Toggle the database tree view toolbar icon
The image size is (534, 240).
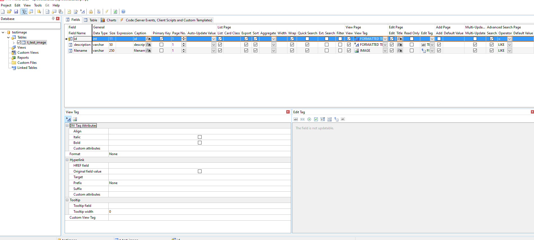click(24, 12)
